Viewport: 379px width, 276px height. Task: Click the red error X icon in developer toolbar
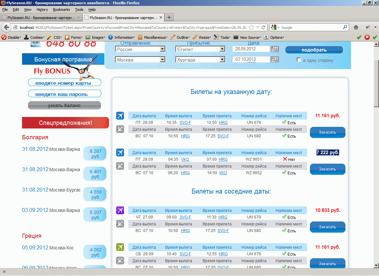(x=367, y=37)
